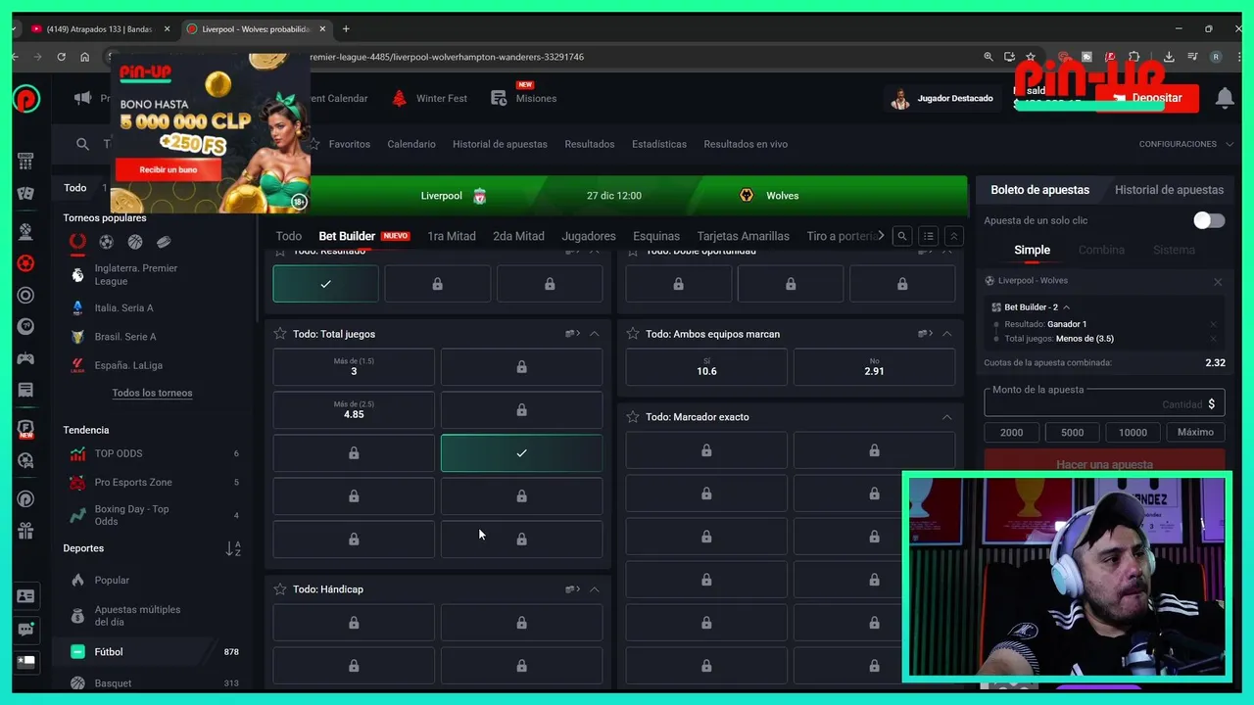Toggle Apuesta de un solo clic switch

[1209, 220]
